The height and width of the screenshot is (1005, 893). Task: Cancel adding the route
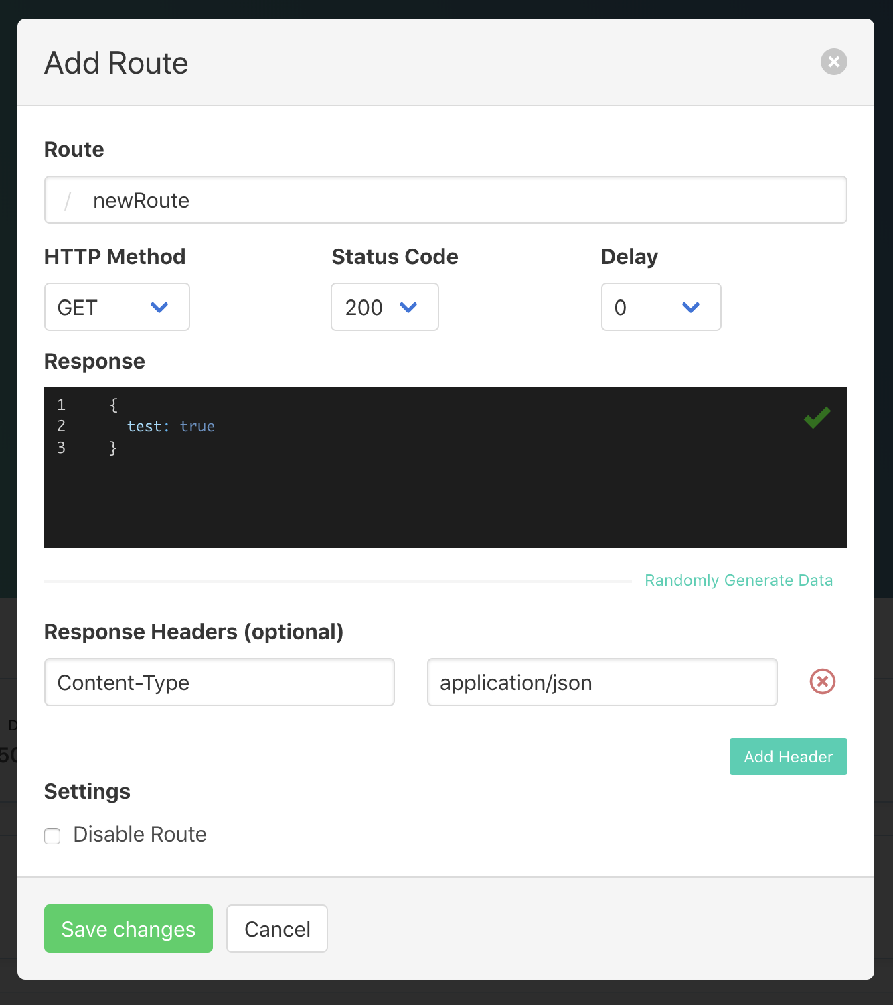277,929
